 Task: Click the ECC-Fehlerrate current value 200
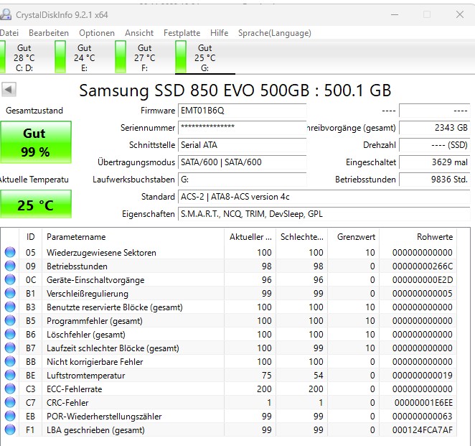click(264, 389)
